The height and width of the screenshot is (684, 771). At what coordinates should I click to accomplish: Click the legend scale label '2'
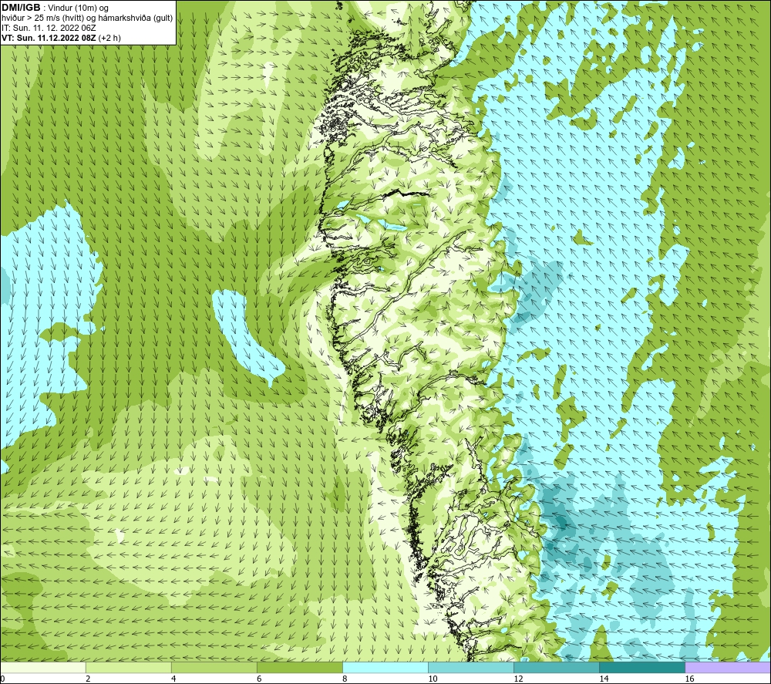(88, 679)
